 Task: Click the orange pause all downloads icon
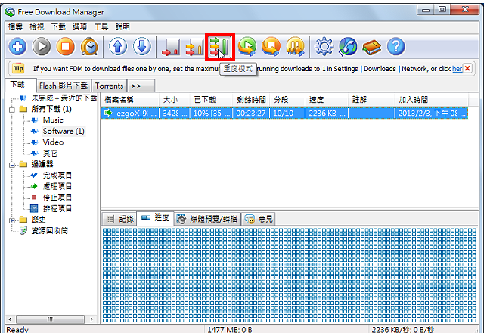coord(295,47)
